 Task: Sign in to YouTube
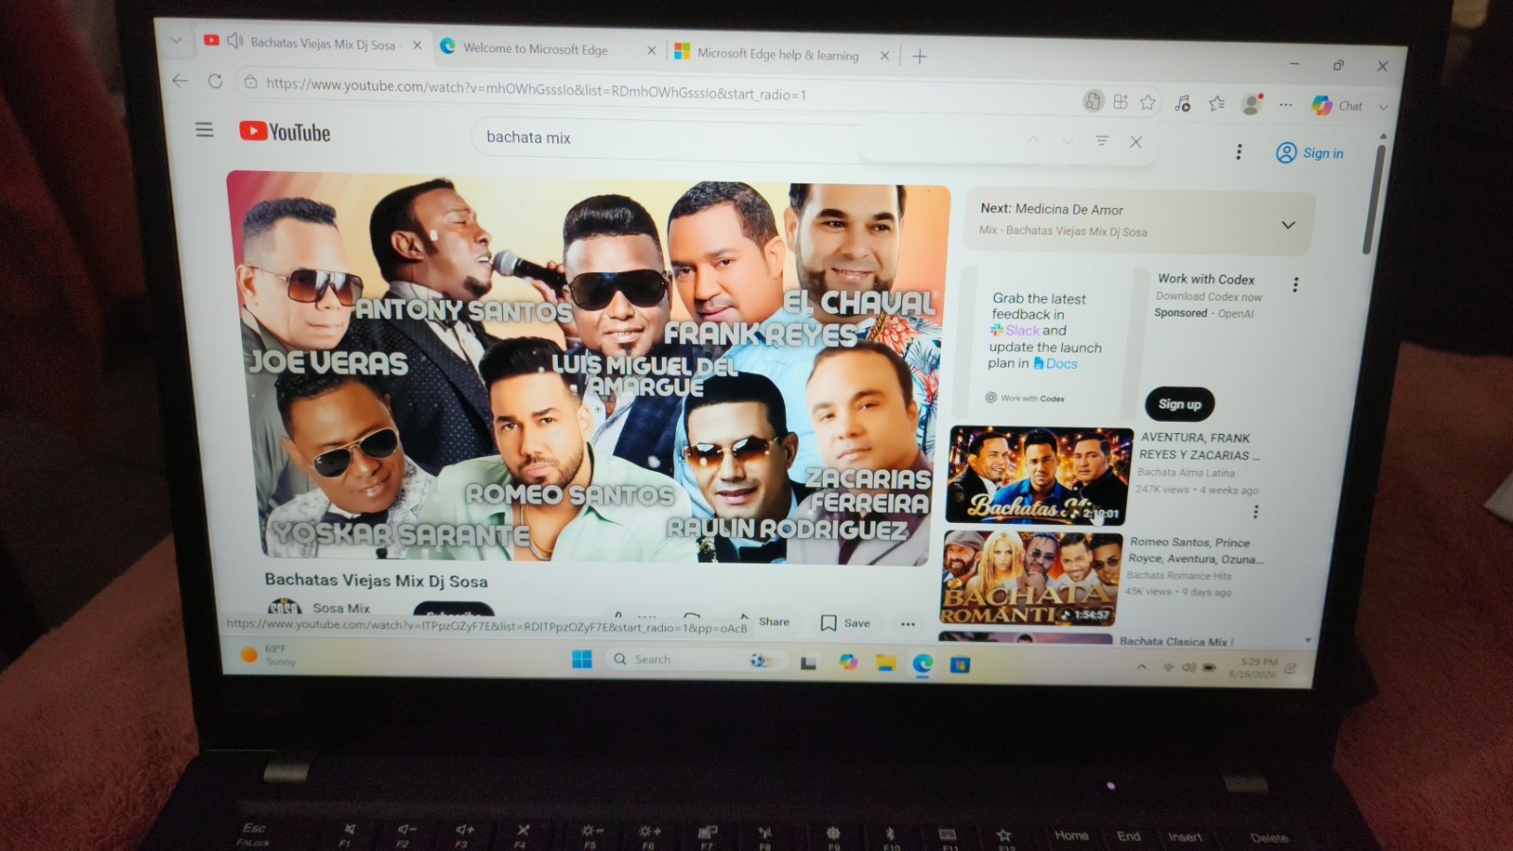(1310, 153)
